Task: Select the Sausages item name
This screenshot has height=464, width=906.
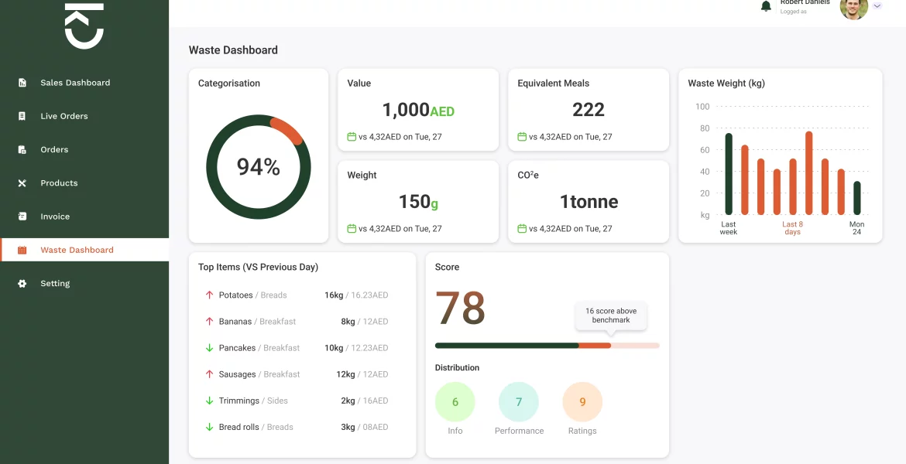Action: (x=237, y=374)
